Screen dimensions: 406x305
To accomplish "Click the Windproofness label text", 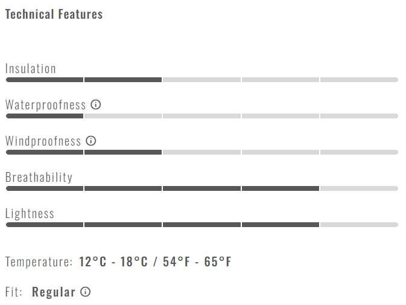I will click(x=43, y=141).
